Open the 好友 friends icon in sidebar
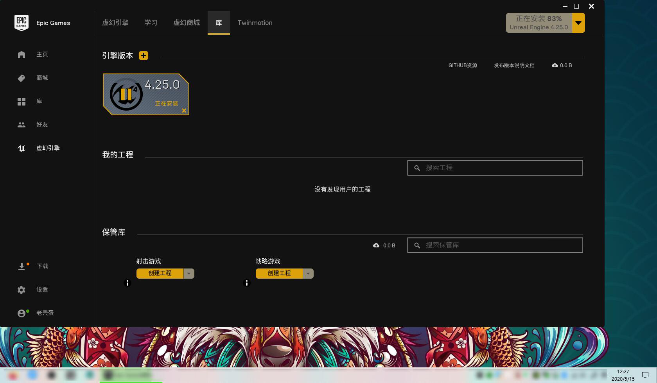Viewport: 657px width, 383px height. pyautogui.click(x=21, y=125)
